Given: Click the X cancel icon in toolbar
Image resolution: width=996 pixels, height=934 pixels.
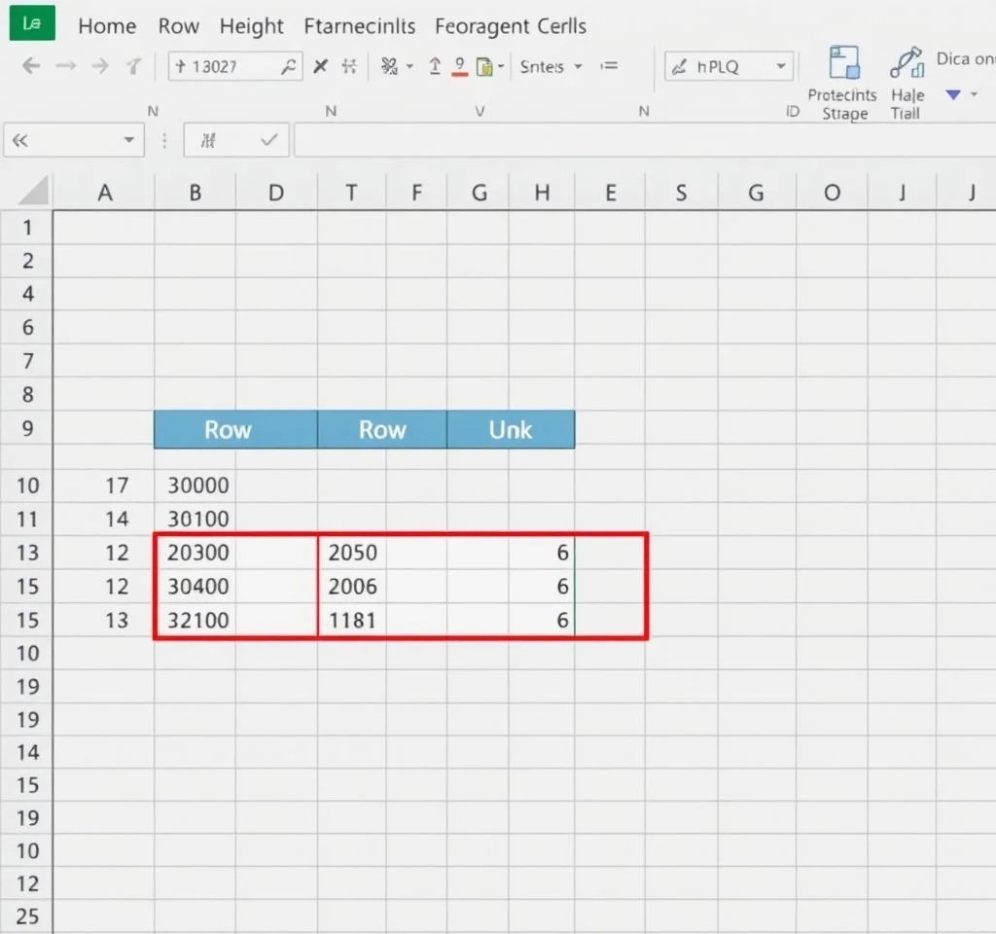Looking at the screenshot, I should click(320, 67).
